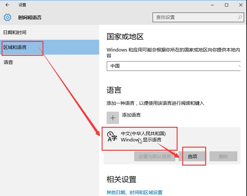Maximize the 设置 window

[x=227, y=5]
